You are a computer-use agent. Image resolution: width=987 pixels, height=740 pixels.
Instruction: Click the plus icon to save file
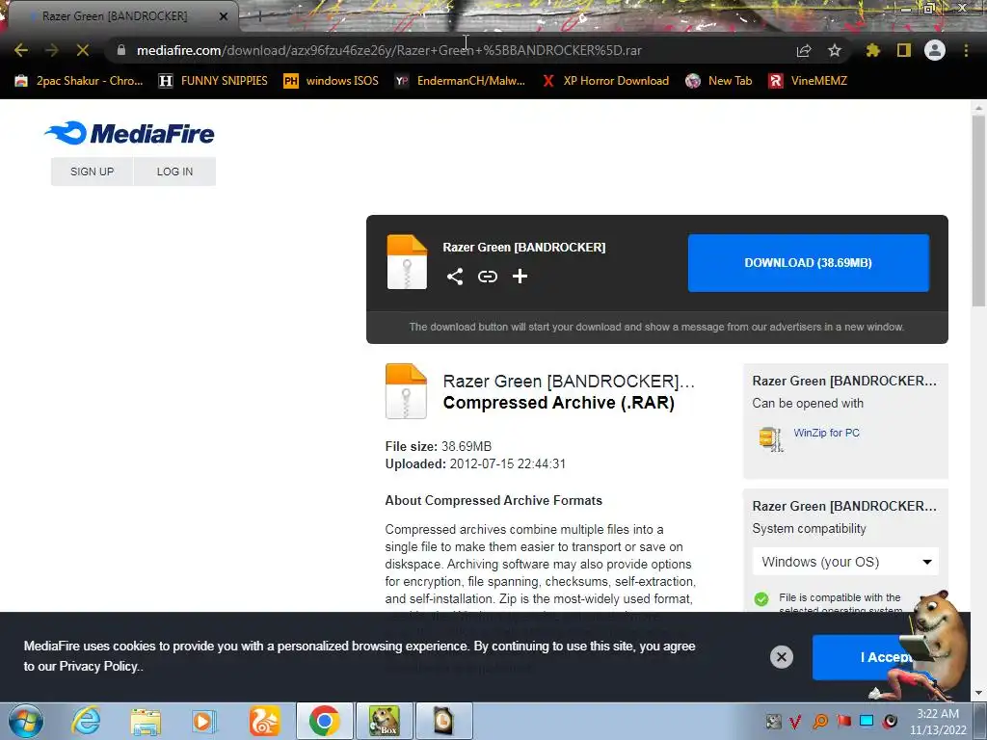coord(520,277)
